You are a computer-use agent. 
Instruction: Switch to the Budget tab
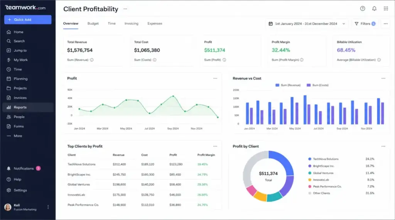click(x=93, y=23)
